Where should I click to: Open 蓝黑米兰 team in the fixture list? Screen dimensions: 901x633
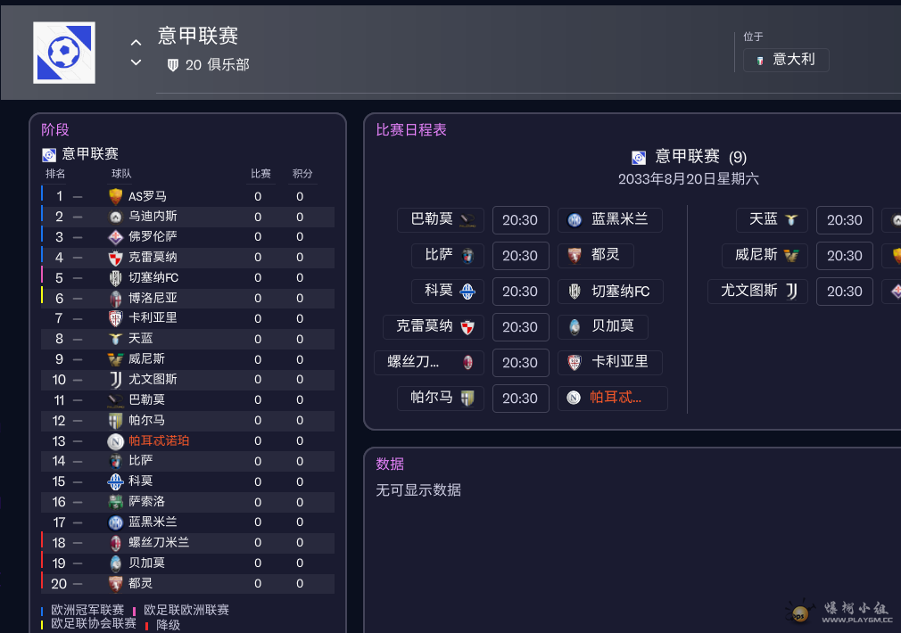[x=609, y=219]
